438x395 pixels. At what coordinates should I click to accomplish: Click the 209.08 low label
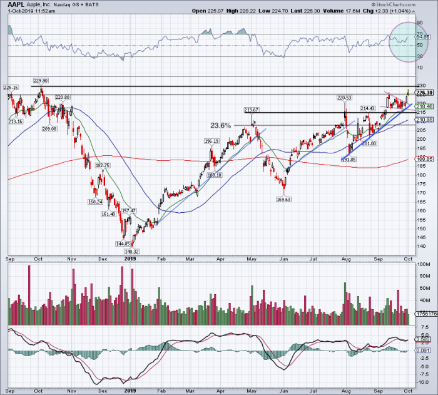pyautogui.click(x=49, y=129)
